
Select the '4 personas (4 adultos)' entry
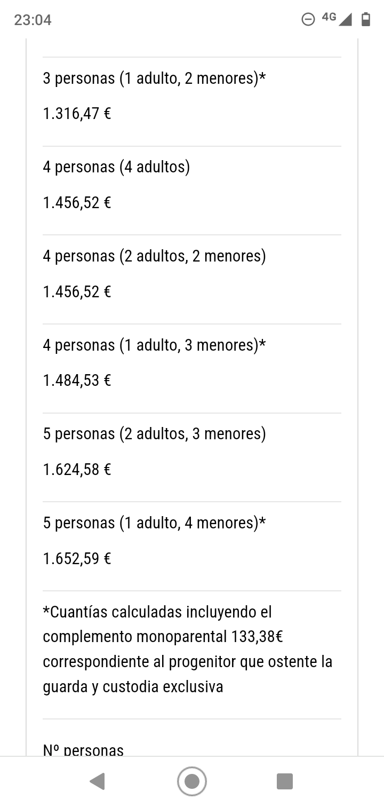click(x=192, y=191)
